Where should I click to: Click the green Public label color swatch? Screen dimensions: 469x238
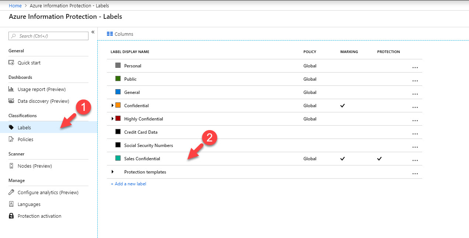pos(118,79)
